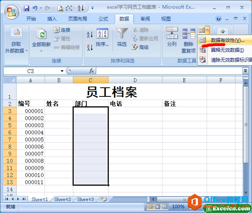Go to last sheet navigation arrow
252x213 pixels.
coord(24,199)
